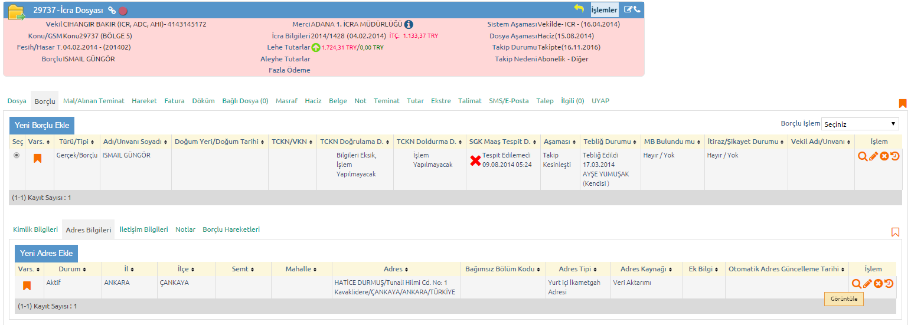
Task: Click the HATİCE DURMUŞ address cell
Action: click(395, 287)
